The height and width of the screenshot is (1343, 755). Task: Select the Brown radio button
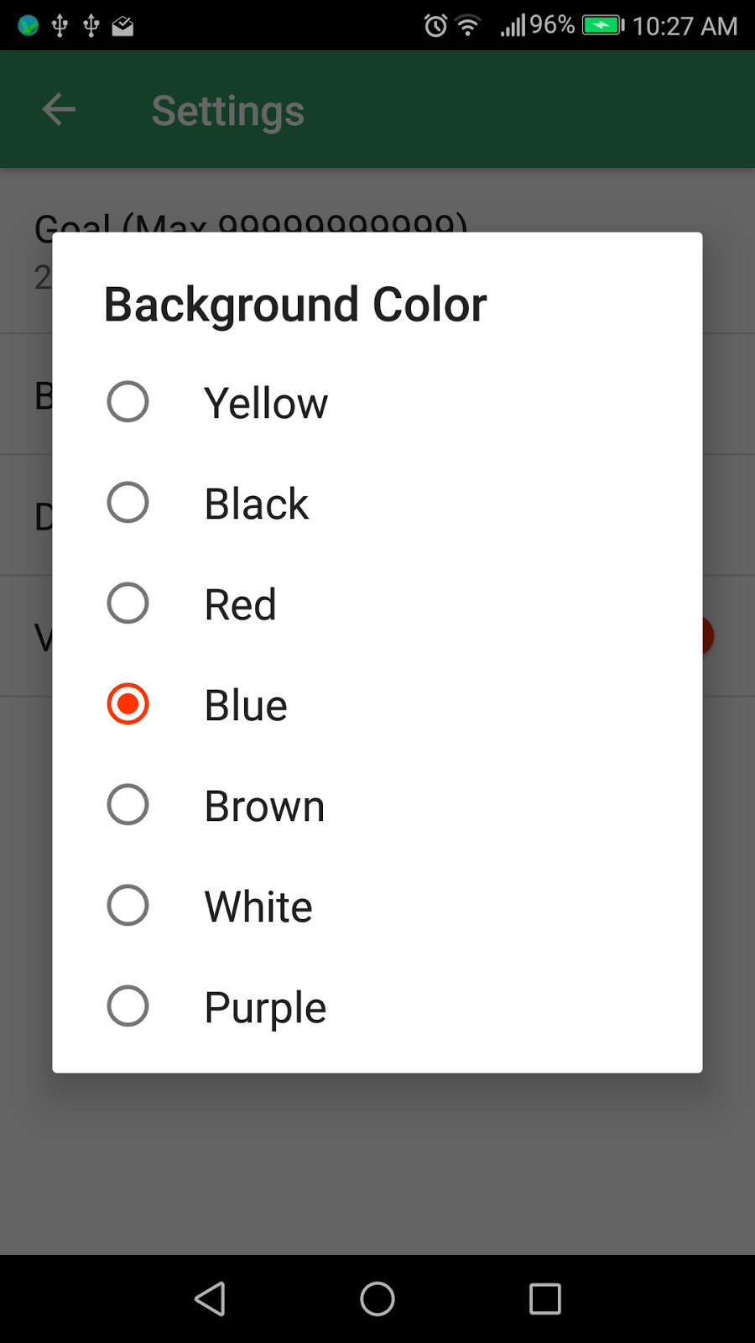click(x=128, y=805)
